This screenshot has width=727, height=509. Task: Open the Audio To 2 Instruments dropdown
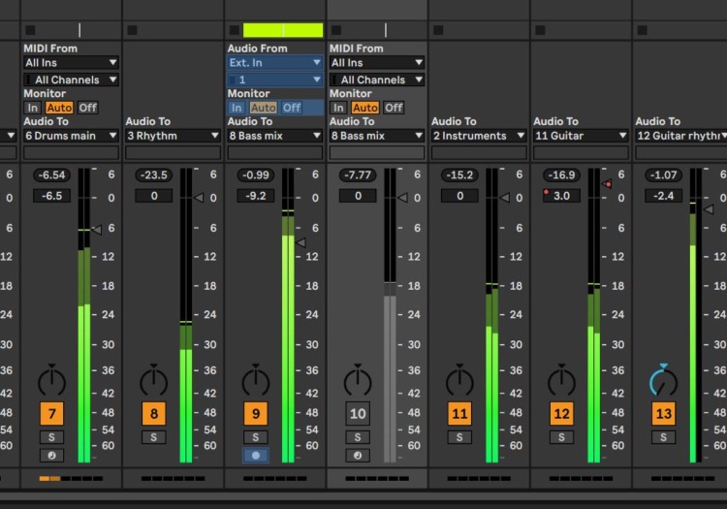479,136
